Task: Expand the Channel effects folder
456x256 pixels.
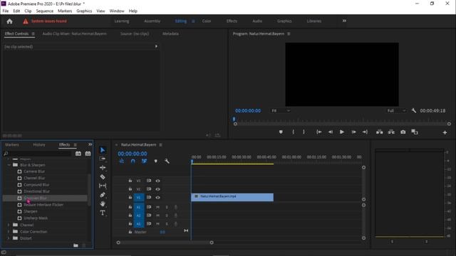Action: [x=9, y=225]
